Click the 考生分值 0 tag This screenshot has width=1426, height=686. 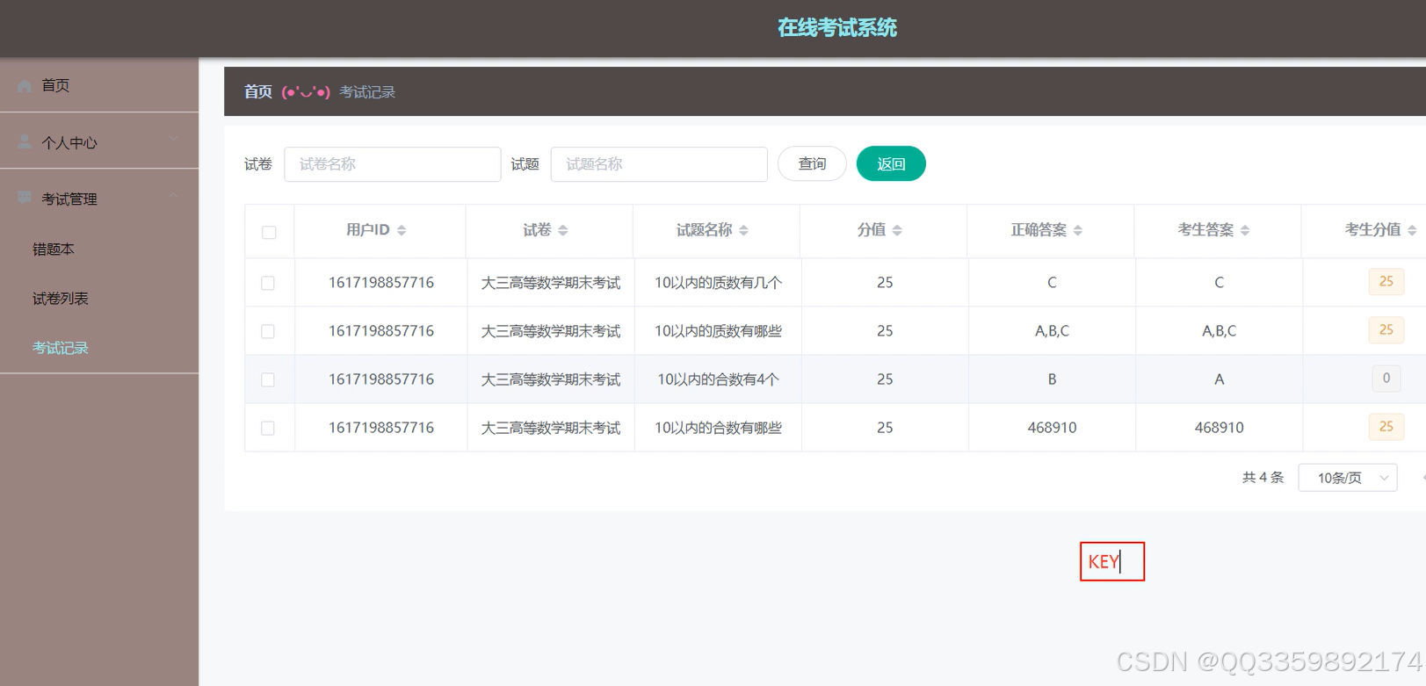click(1386, 379)
